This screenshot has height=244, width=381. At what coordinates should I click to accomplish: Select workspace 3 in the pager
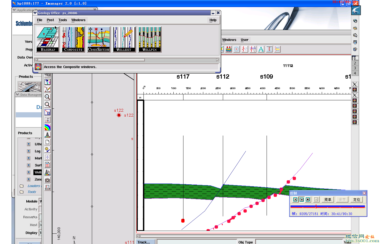(x=355, y=68)
